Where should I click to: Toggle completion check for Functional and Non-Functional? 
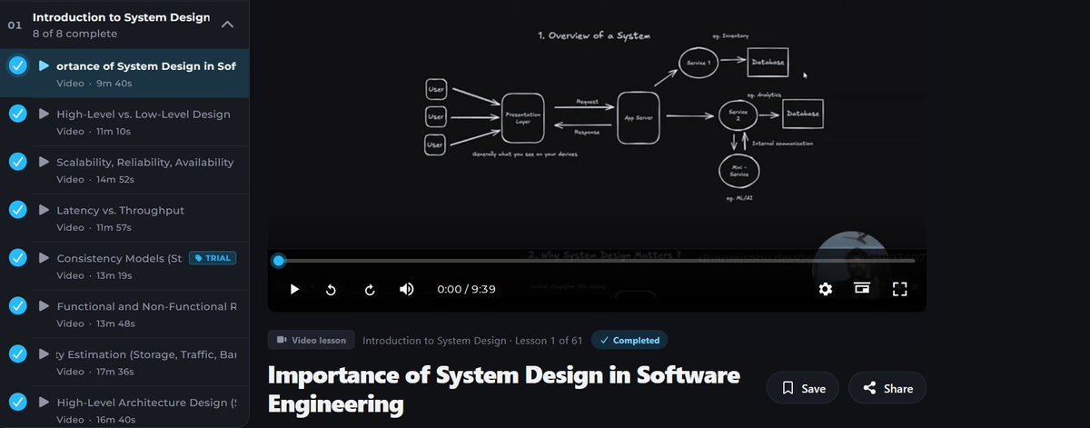(17, 306)
